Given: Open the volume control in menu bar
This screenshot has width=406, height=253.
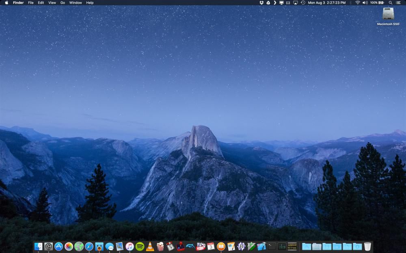Looking at the screenshot, I should [365, 2].
